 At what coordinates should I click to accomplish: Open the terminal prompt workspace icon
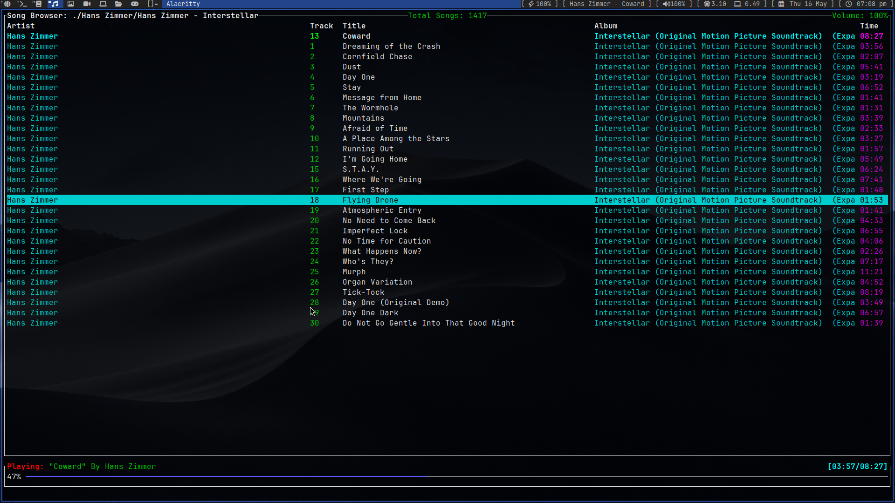[22, 4]
